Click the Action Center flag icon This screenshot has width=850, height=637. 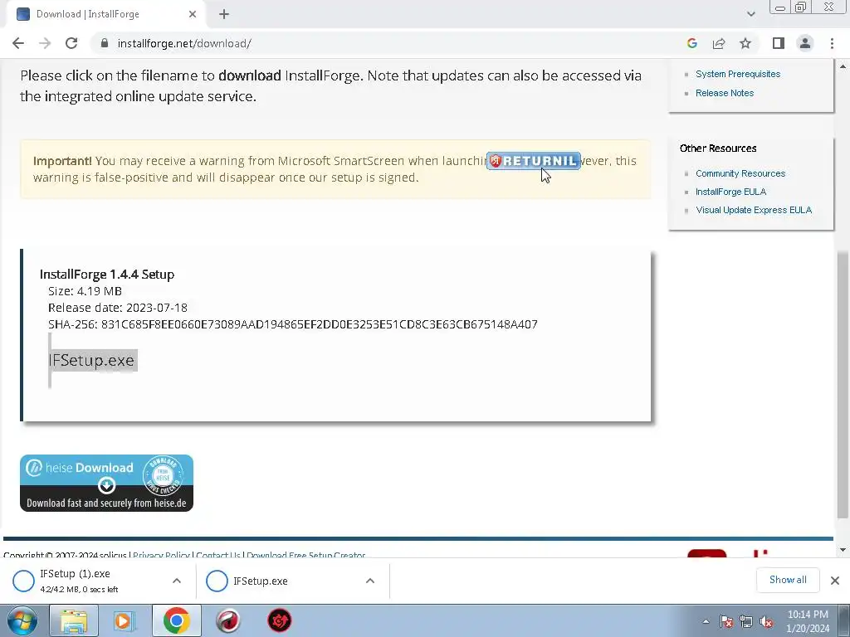click(726, 622)
